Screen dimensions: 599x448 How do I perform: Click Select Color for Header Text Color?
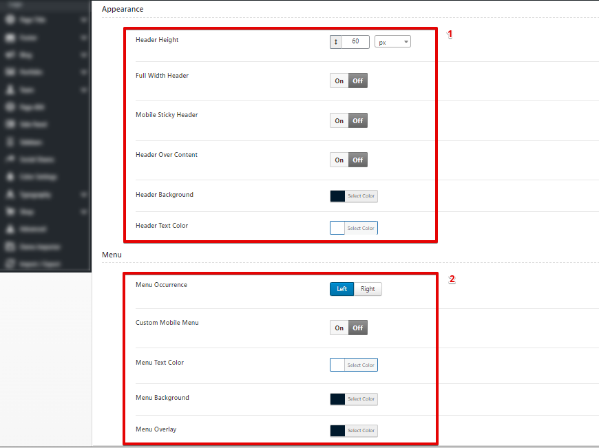coord(361,228)
